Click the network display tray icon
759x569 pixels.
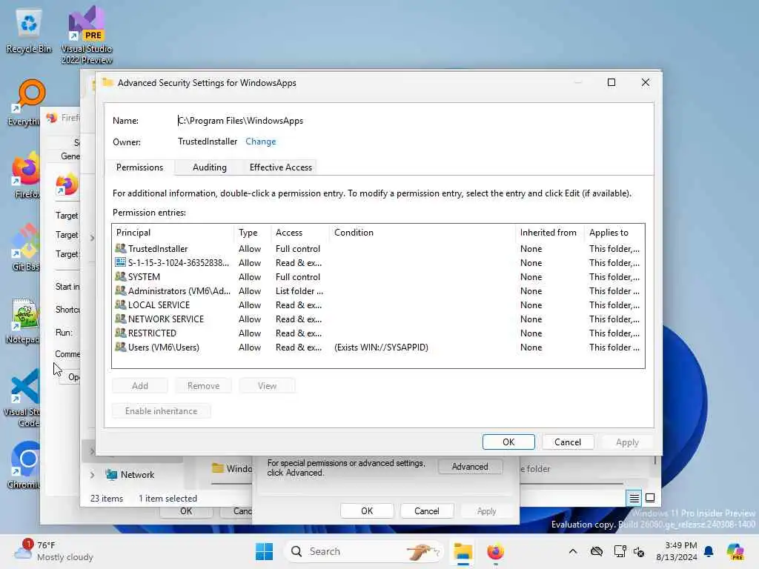(x=620, y=551)
